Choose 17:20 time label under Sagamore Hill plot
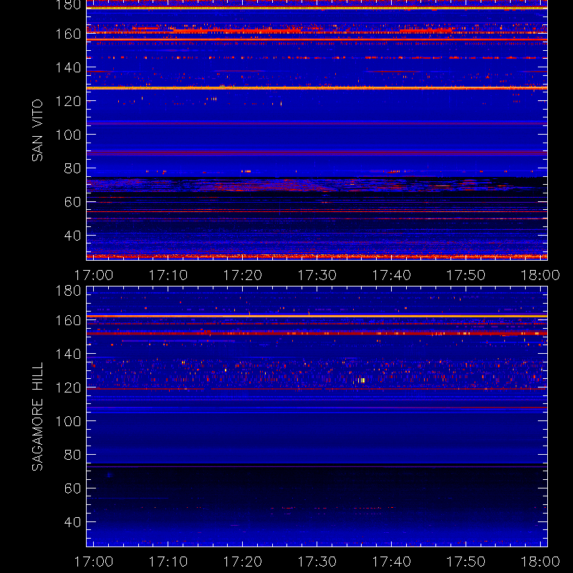Image resolution: width=573 pixels, height=573 pixels. [242, 562]
